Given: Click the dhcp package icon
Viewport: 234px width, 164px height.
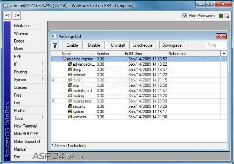Looking at the screenshot, I should [x=70, y=69].
